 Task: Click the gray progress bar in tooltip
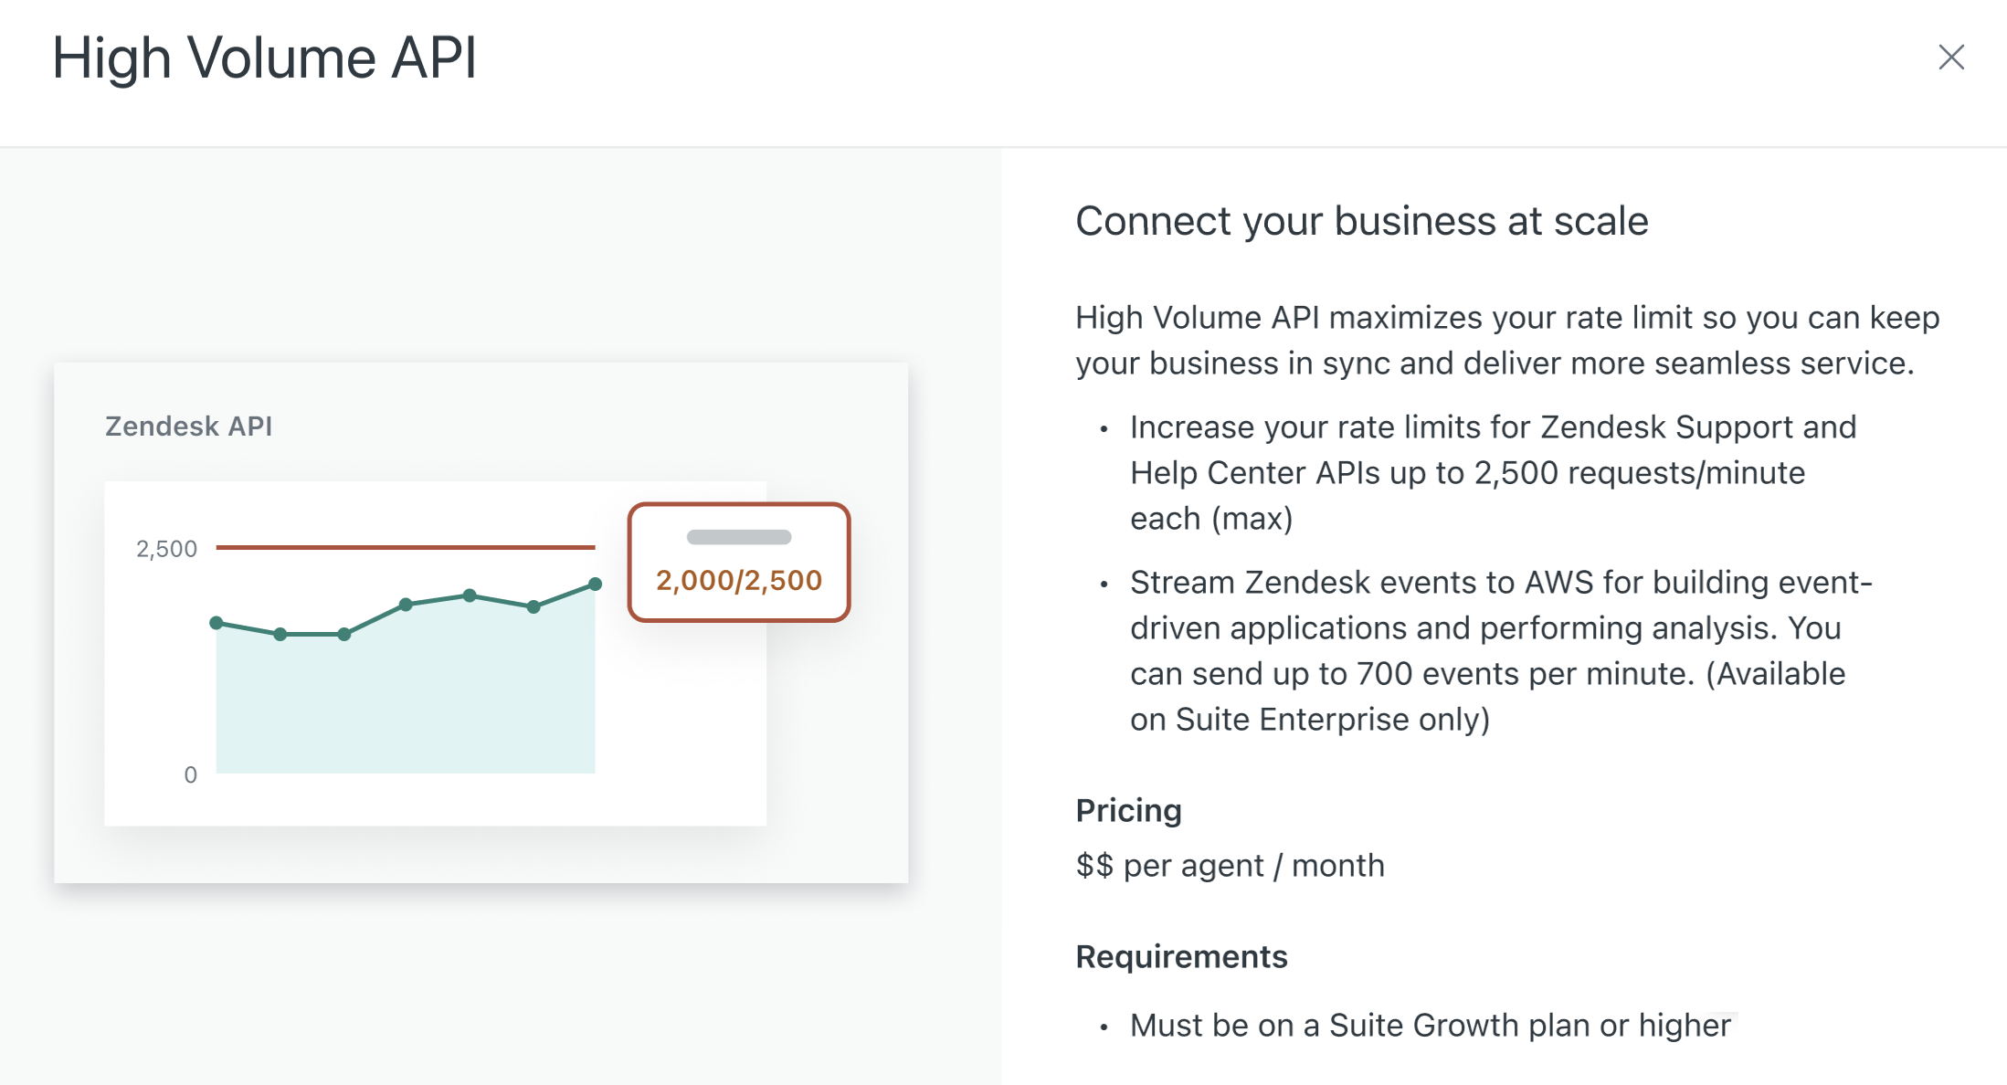[x=741, y=537]
